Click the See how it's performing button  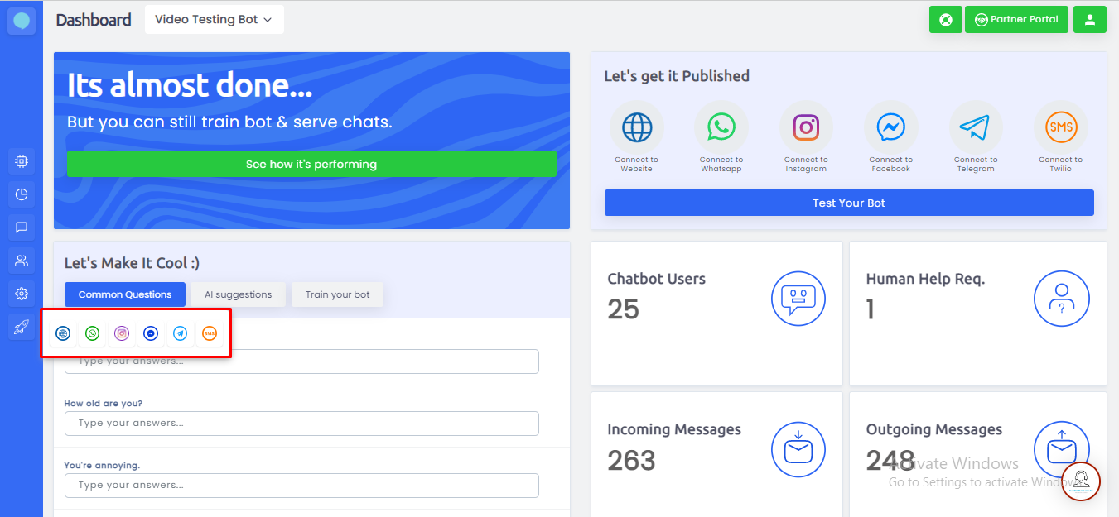[x=311, y=164]
